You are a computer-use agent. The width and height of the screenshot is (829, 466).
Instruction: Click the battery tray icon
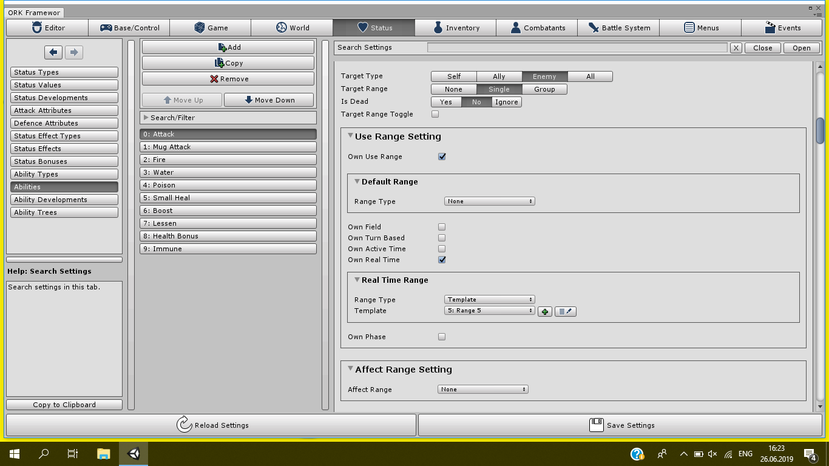(x=699, y=454)
